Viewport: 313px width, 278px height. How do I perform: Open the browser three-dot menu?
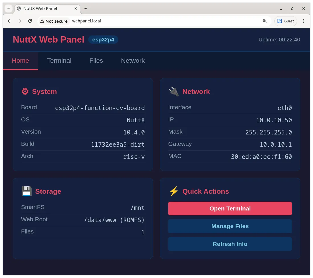click(x=304, y=21)
